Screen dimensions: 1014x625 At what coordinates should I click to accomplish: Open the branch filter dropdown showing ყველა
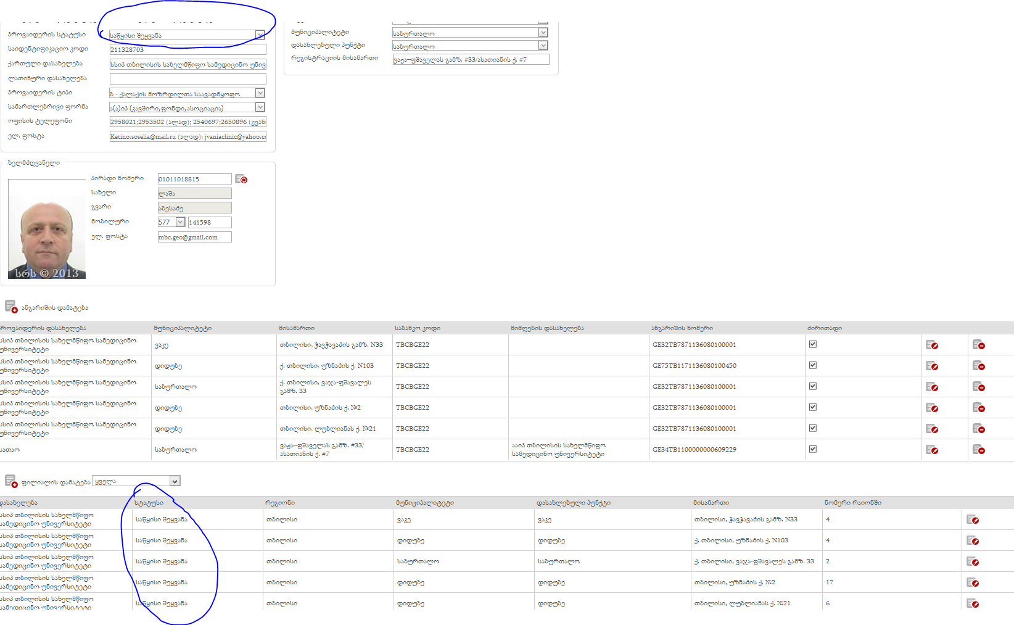175,481
